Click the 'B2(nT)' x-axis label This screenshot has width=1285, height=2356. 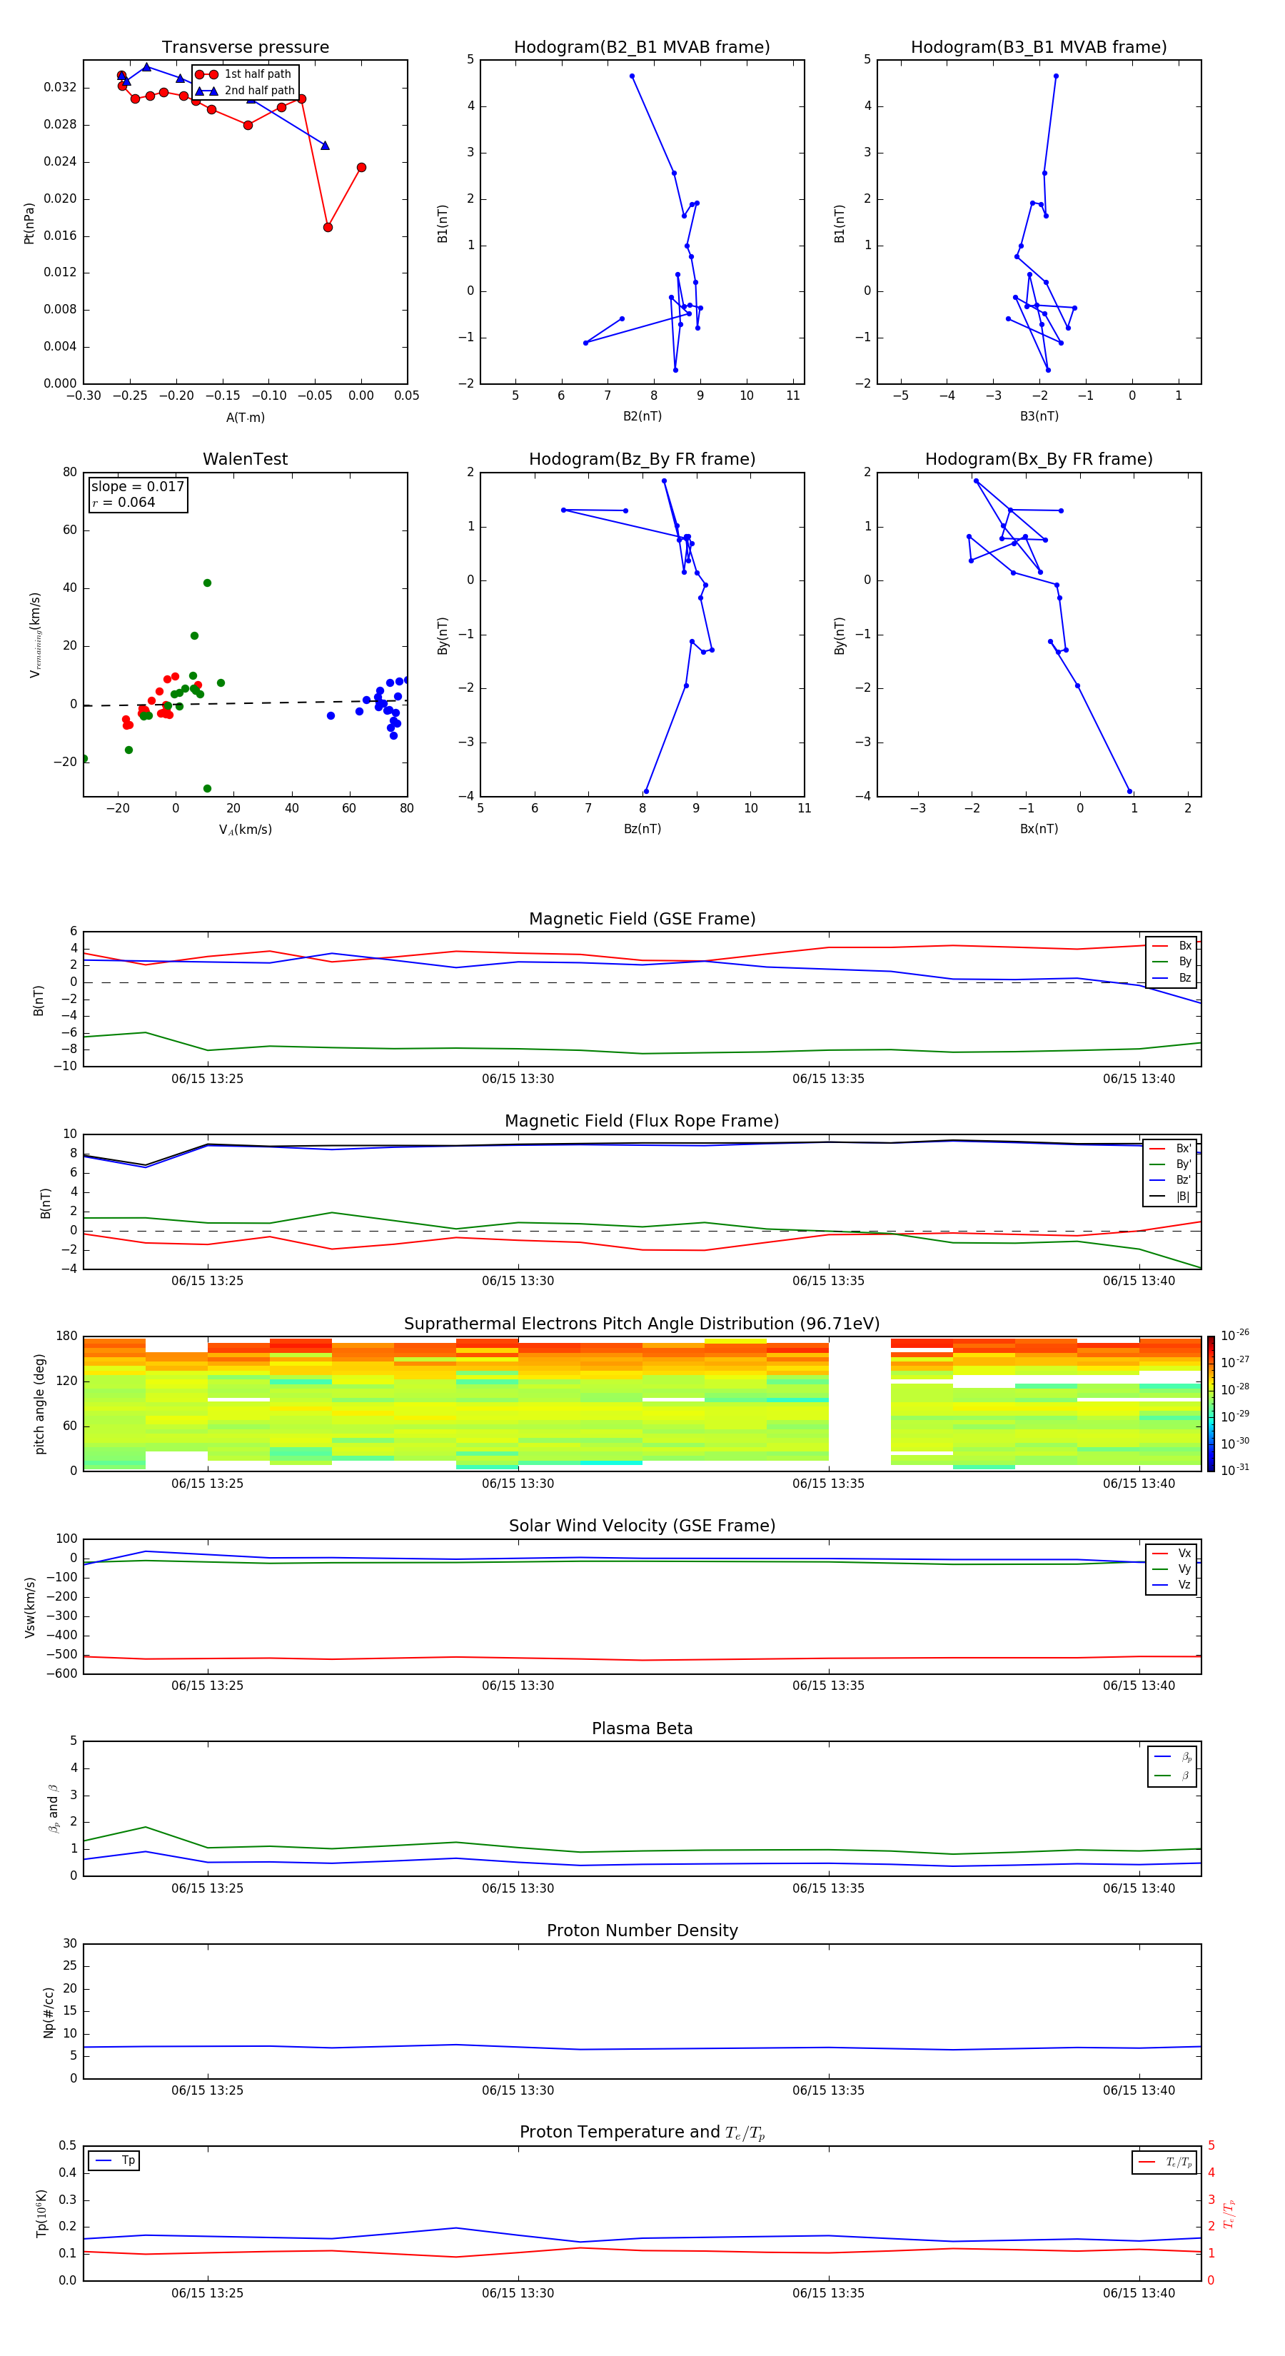click(642, 417)
